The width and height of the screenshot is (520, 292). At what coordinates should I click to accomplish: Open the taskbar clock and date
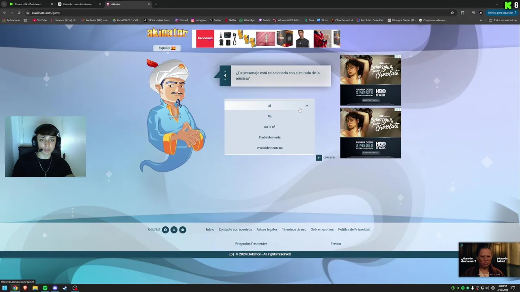tap(503, 288)
